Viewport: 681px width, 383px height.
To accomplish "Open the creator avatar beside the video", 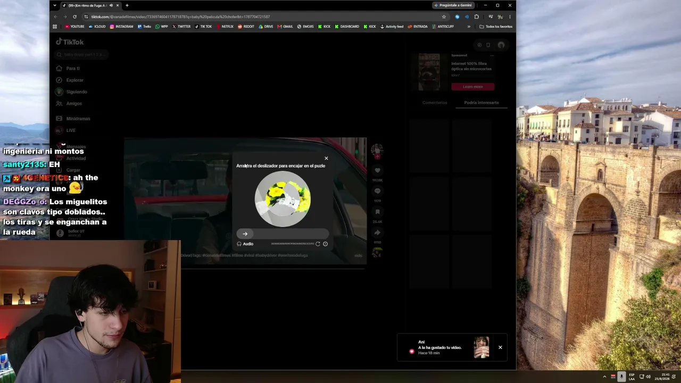I will click(x=377, y=149).
